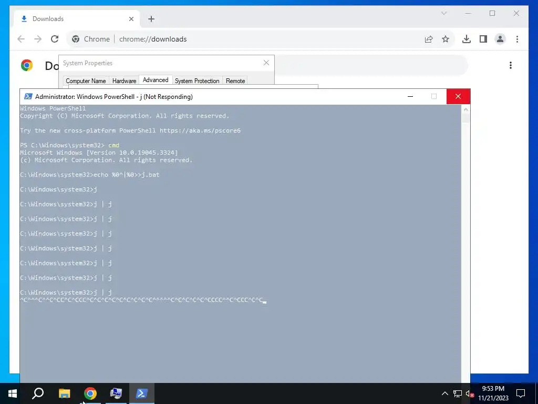Maximize the Chrome window

pyautogui.click(x=492, y=13)
